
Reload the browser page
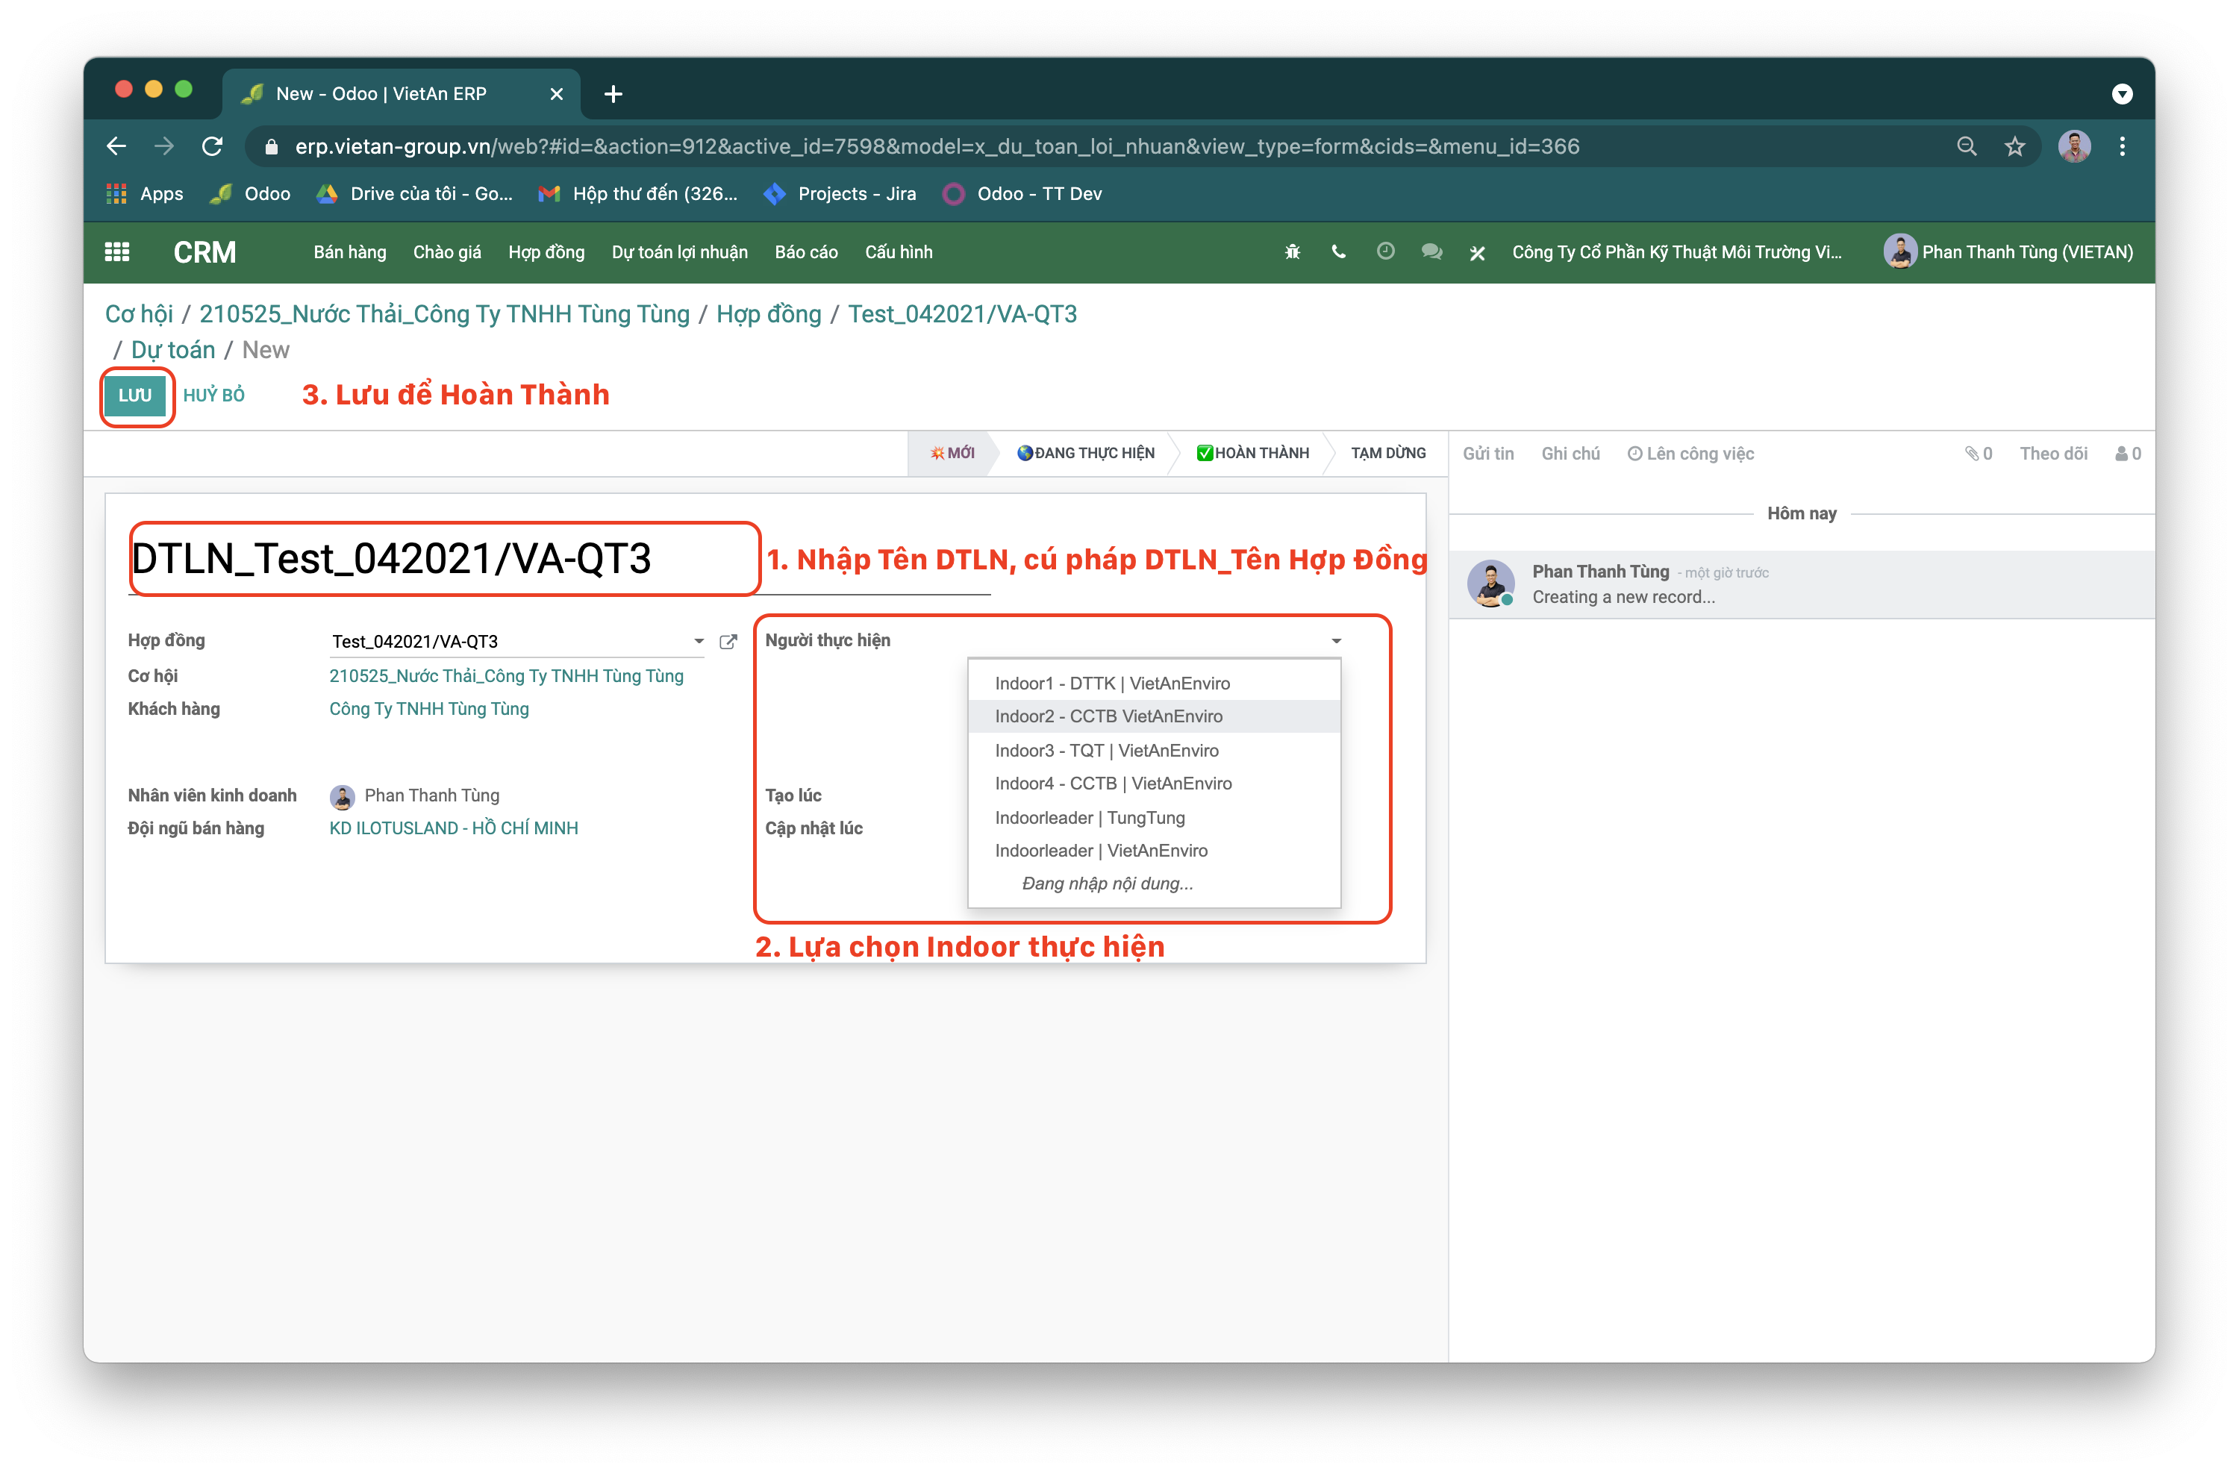(213, 147)
